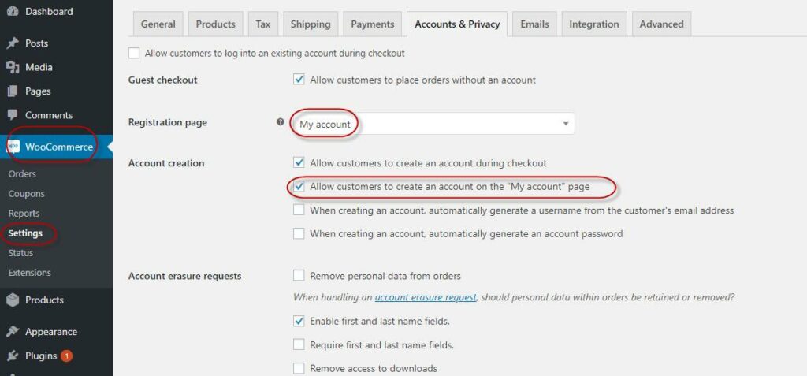807x376 pixels.
Task: Tick Require first and last name fields
Action: click(299, 345)
